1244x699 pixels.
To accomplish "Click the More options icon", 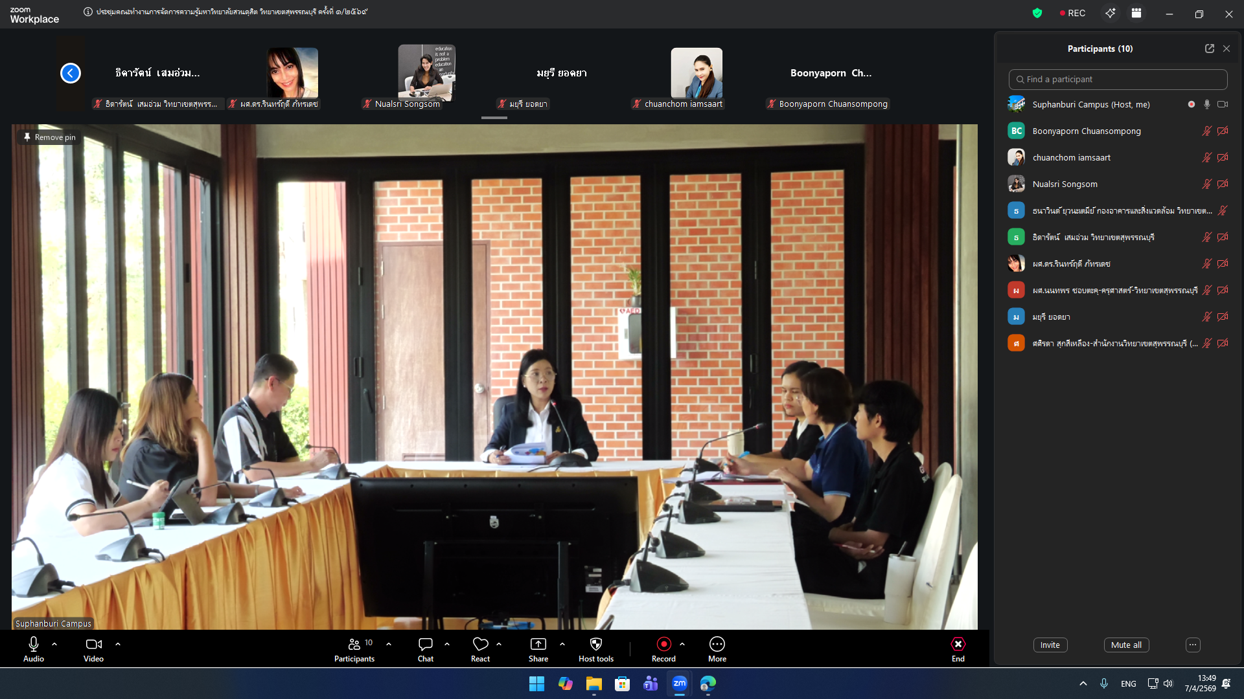I will click(x=717, y=645).
